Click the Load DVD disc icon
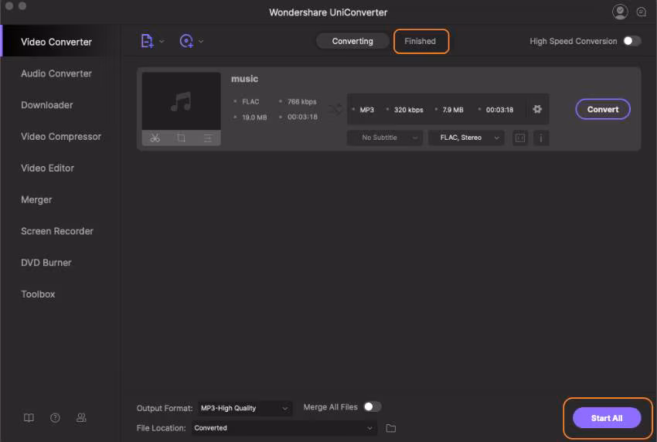The width and height of the screenshot is (657, 442). (x=186, y=41)
